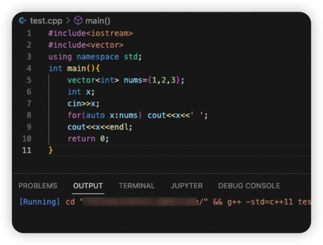The width and height of the screenshot is (323, 245).
Task: Expand the breadcrumb chevron after test.cpp
Action: point(68,21)
